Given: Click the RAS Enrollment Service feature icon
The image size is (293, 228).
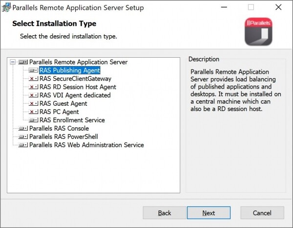Looking at the screenshot, I should pyautogui.click(x=33, y=120).
